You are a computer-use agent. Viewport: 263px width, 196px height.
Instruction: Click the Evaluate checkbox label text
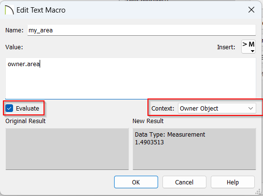click(x=28, y=109)
